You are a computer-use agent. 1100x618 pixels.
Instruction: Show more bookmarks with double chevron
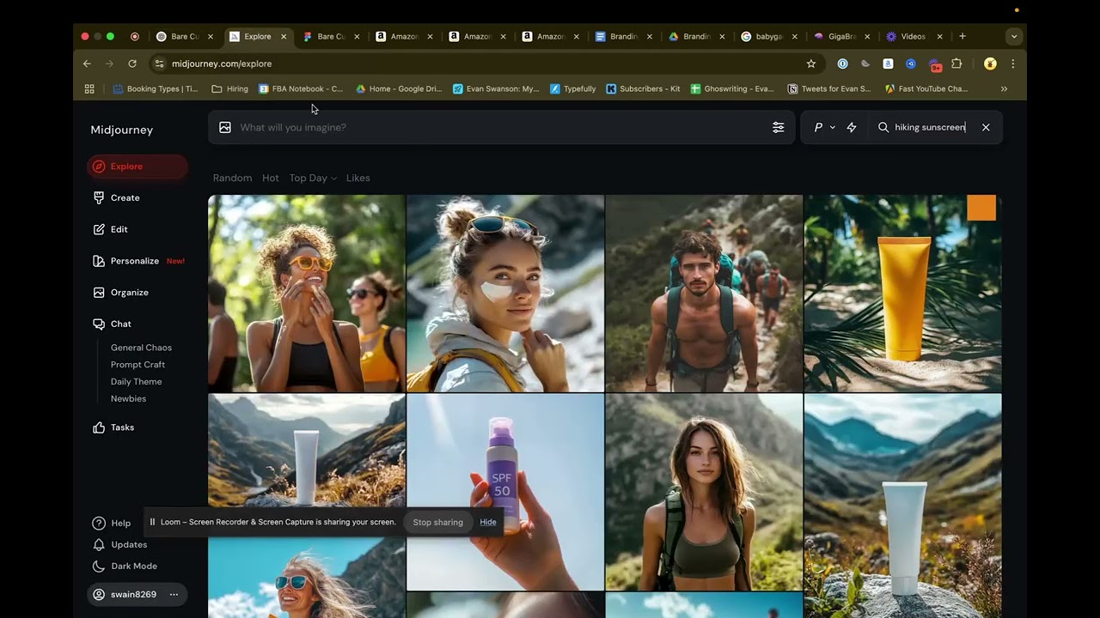click(x=1004, y=88)
